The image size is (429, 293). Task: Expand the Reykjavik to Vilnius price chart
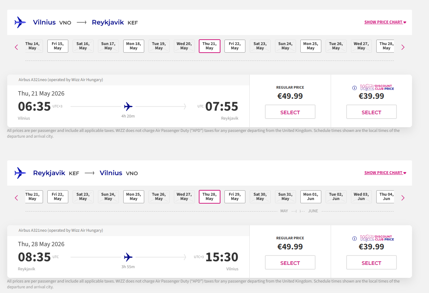point(385,173)
